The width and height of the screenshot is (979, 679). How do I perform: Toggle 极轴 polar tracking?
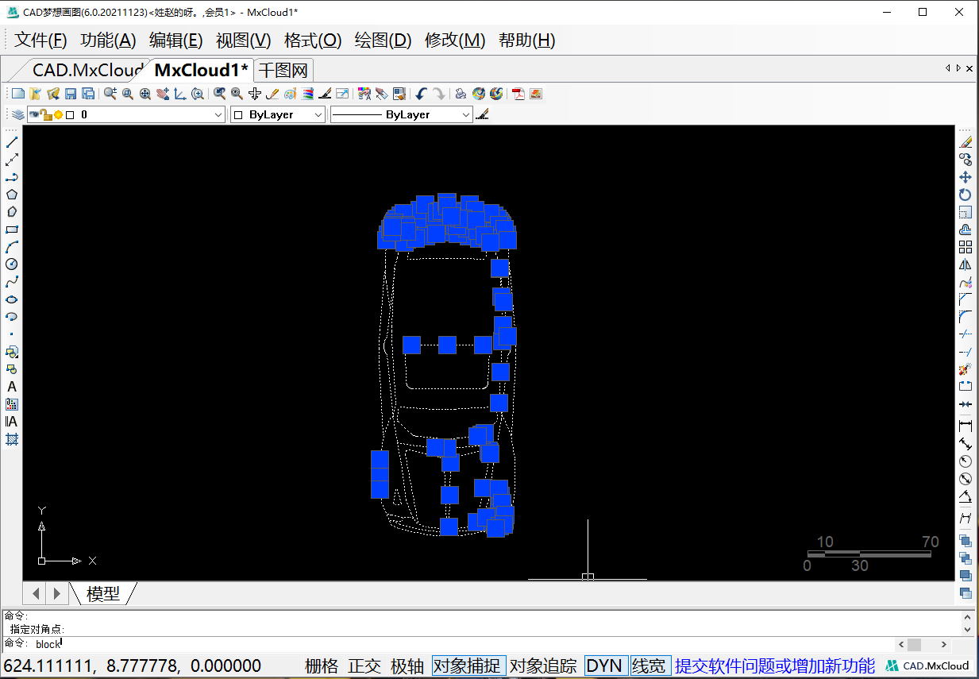[407, 666]
